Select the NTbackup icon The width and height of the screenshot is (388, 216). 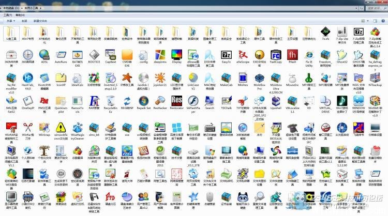click(x=375, y=78)
